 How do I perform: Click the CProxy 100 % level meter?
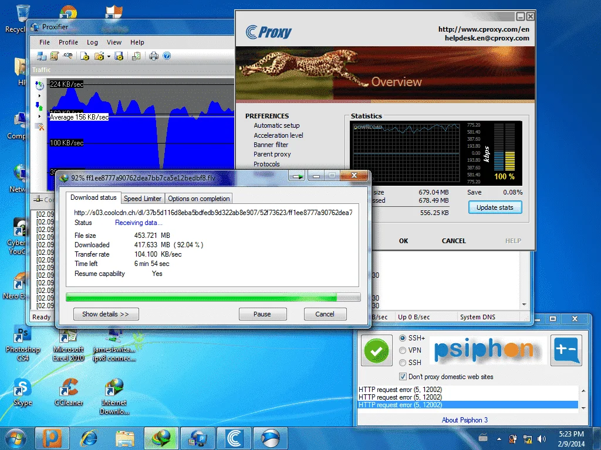point(504,152)
